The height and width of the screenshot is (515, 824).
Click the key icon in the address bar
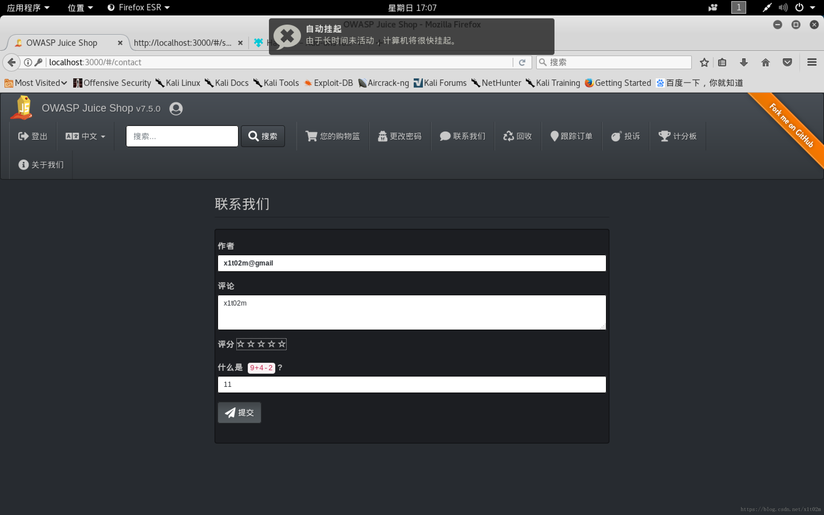point(38,62)
